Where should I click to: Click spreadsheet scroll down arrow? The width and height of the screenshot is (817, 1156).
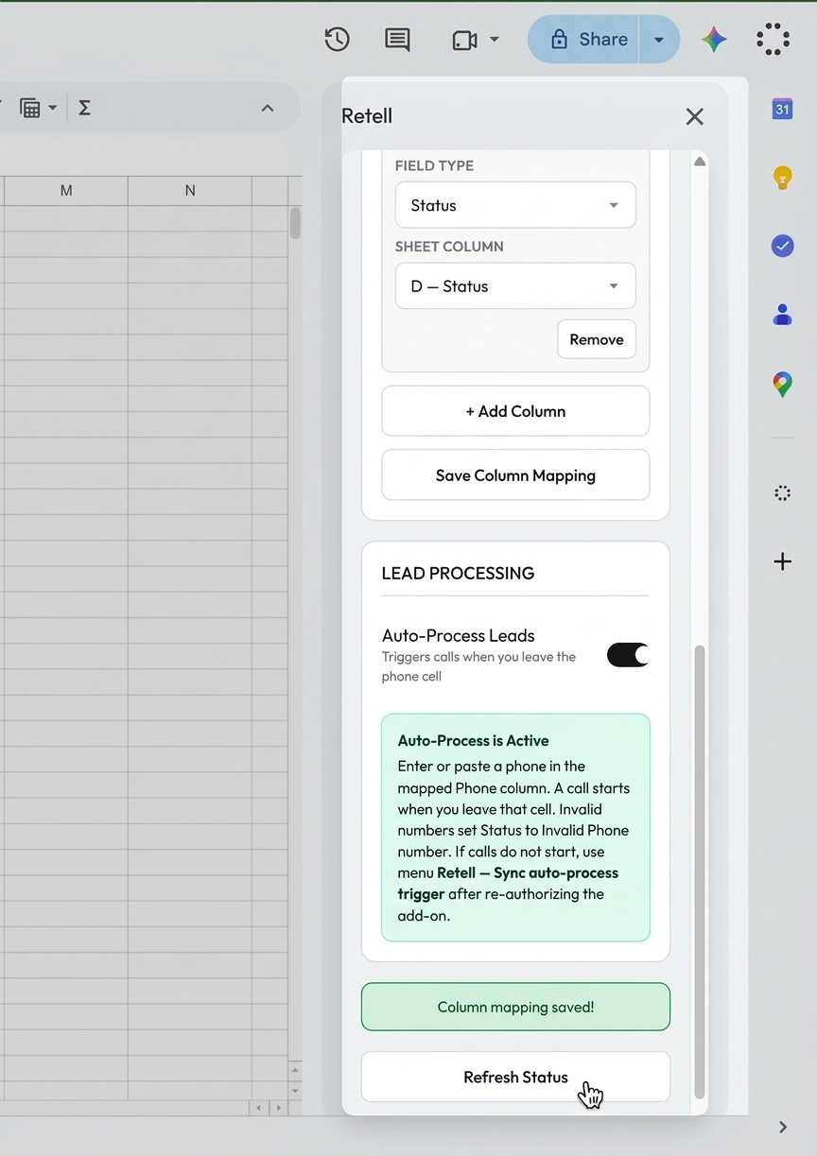295,1090
